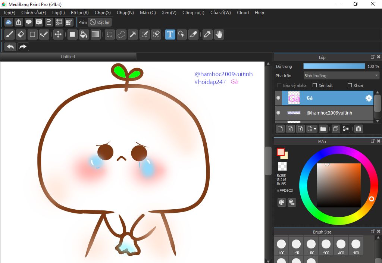The width and height of the screenshot is (382, 263).
Task: Close the Màu panel
Action: (x=379, y=141)
